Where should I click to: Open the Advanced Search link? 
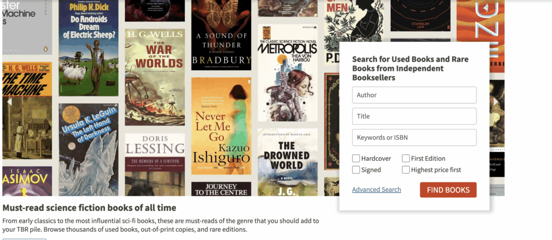tap(376, 190)
